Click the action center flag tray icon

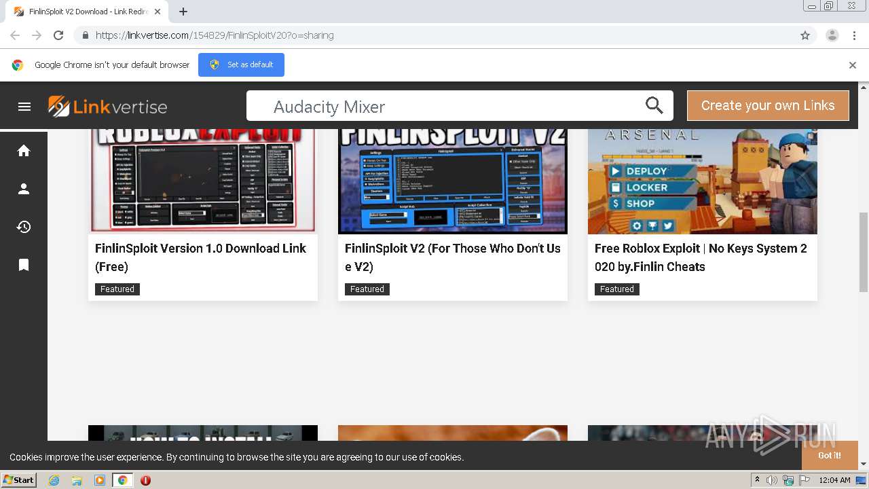tap(805, 480)
